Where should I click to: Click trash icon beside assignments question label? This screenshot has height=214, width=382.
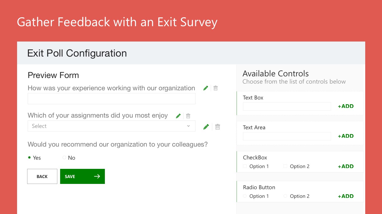188,116
